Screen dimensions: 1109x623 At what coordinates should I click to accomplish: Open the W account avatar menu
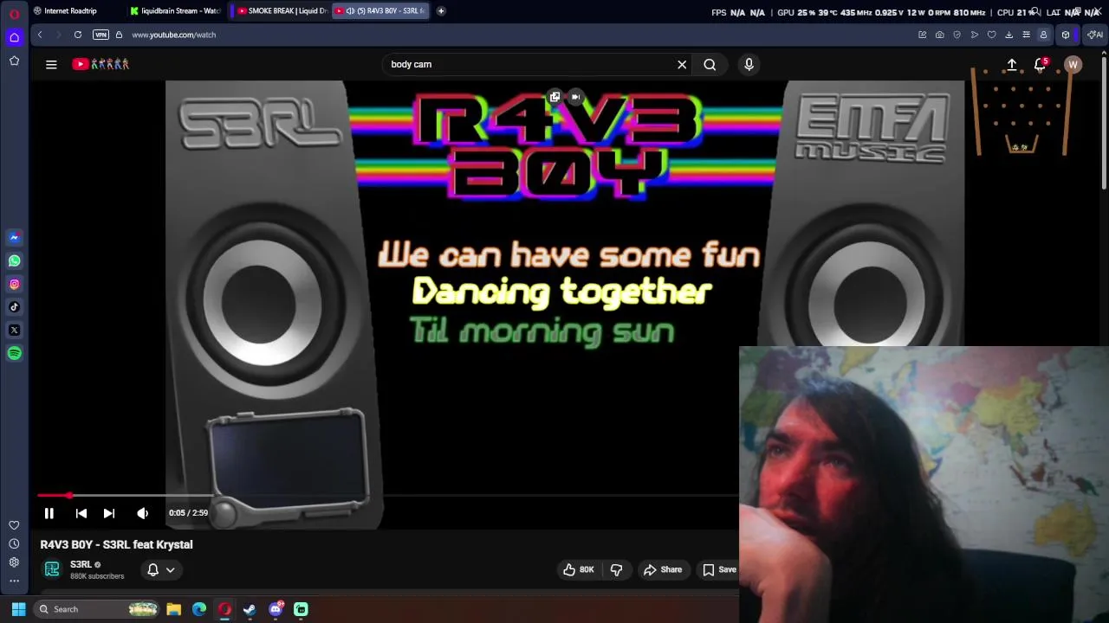(x=1073, y=65)
